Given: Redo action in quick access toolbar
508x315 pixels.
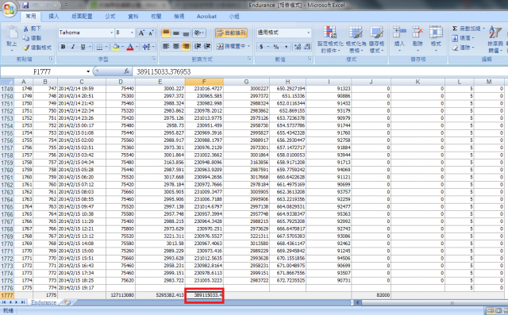Looking at the screenshot, I should [x=49, y=6].
